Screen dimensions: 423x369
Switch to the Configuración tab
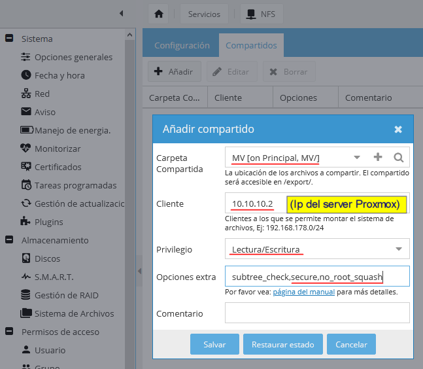pyautogui.click(x=182, y=45)
